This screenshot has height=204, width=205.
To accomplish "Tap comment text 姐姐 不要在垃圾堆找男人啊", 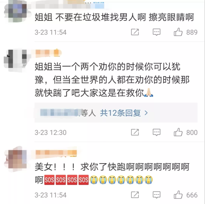I will [90, 17].
